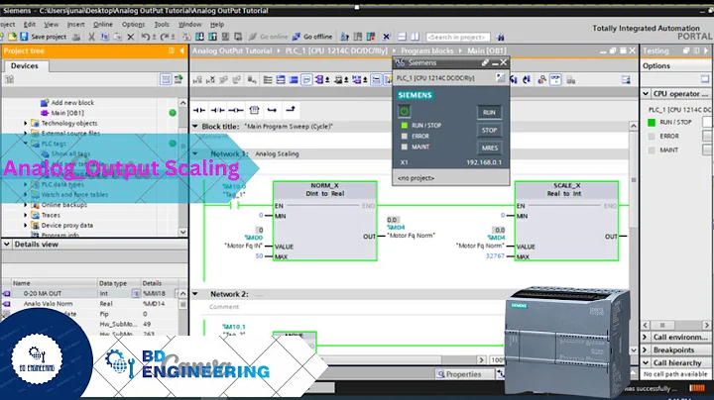The width and height of the screenshot is (714, 400).
Task: Collapse Block title disclosure triangle
Action: point(195,127)
